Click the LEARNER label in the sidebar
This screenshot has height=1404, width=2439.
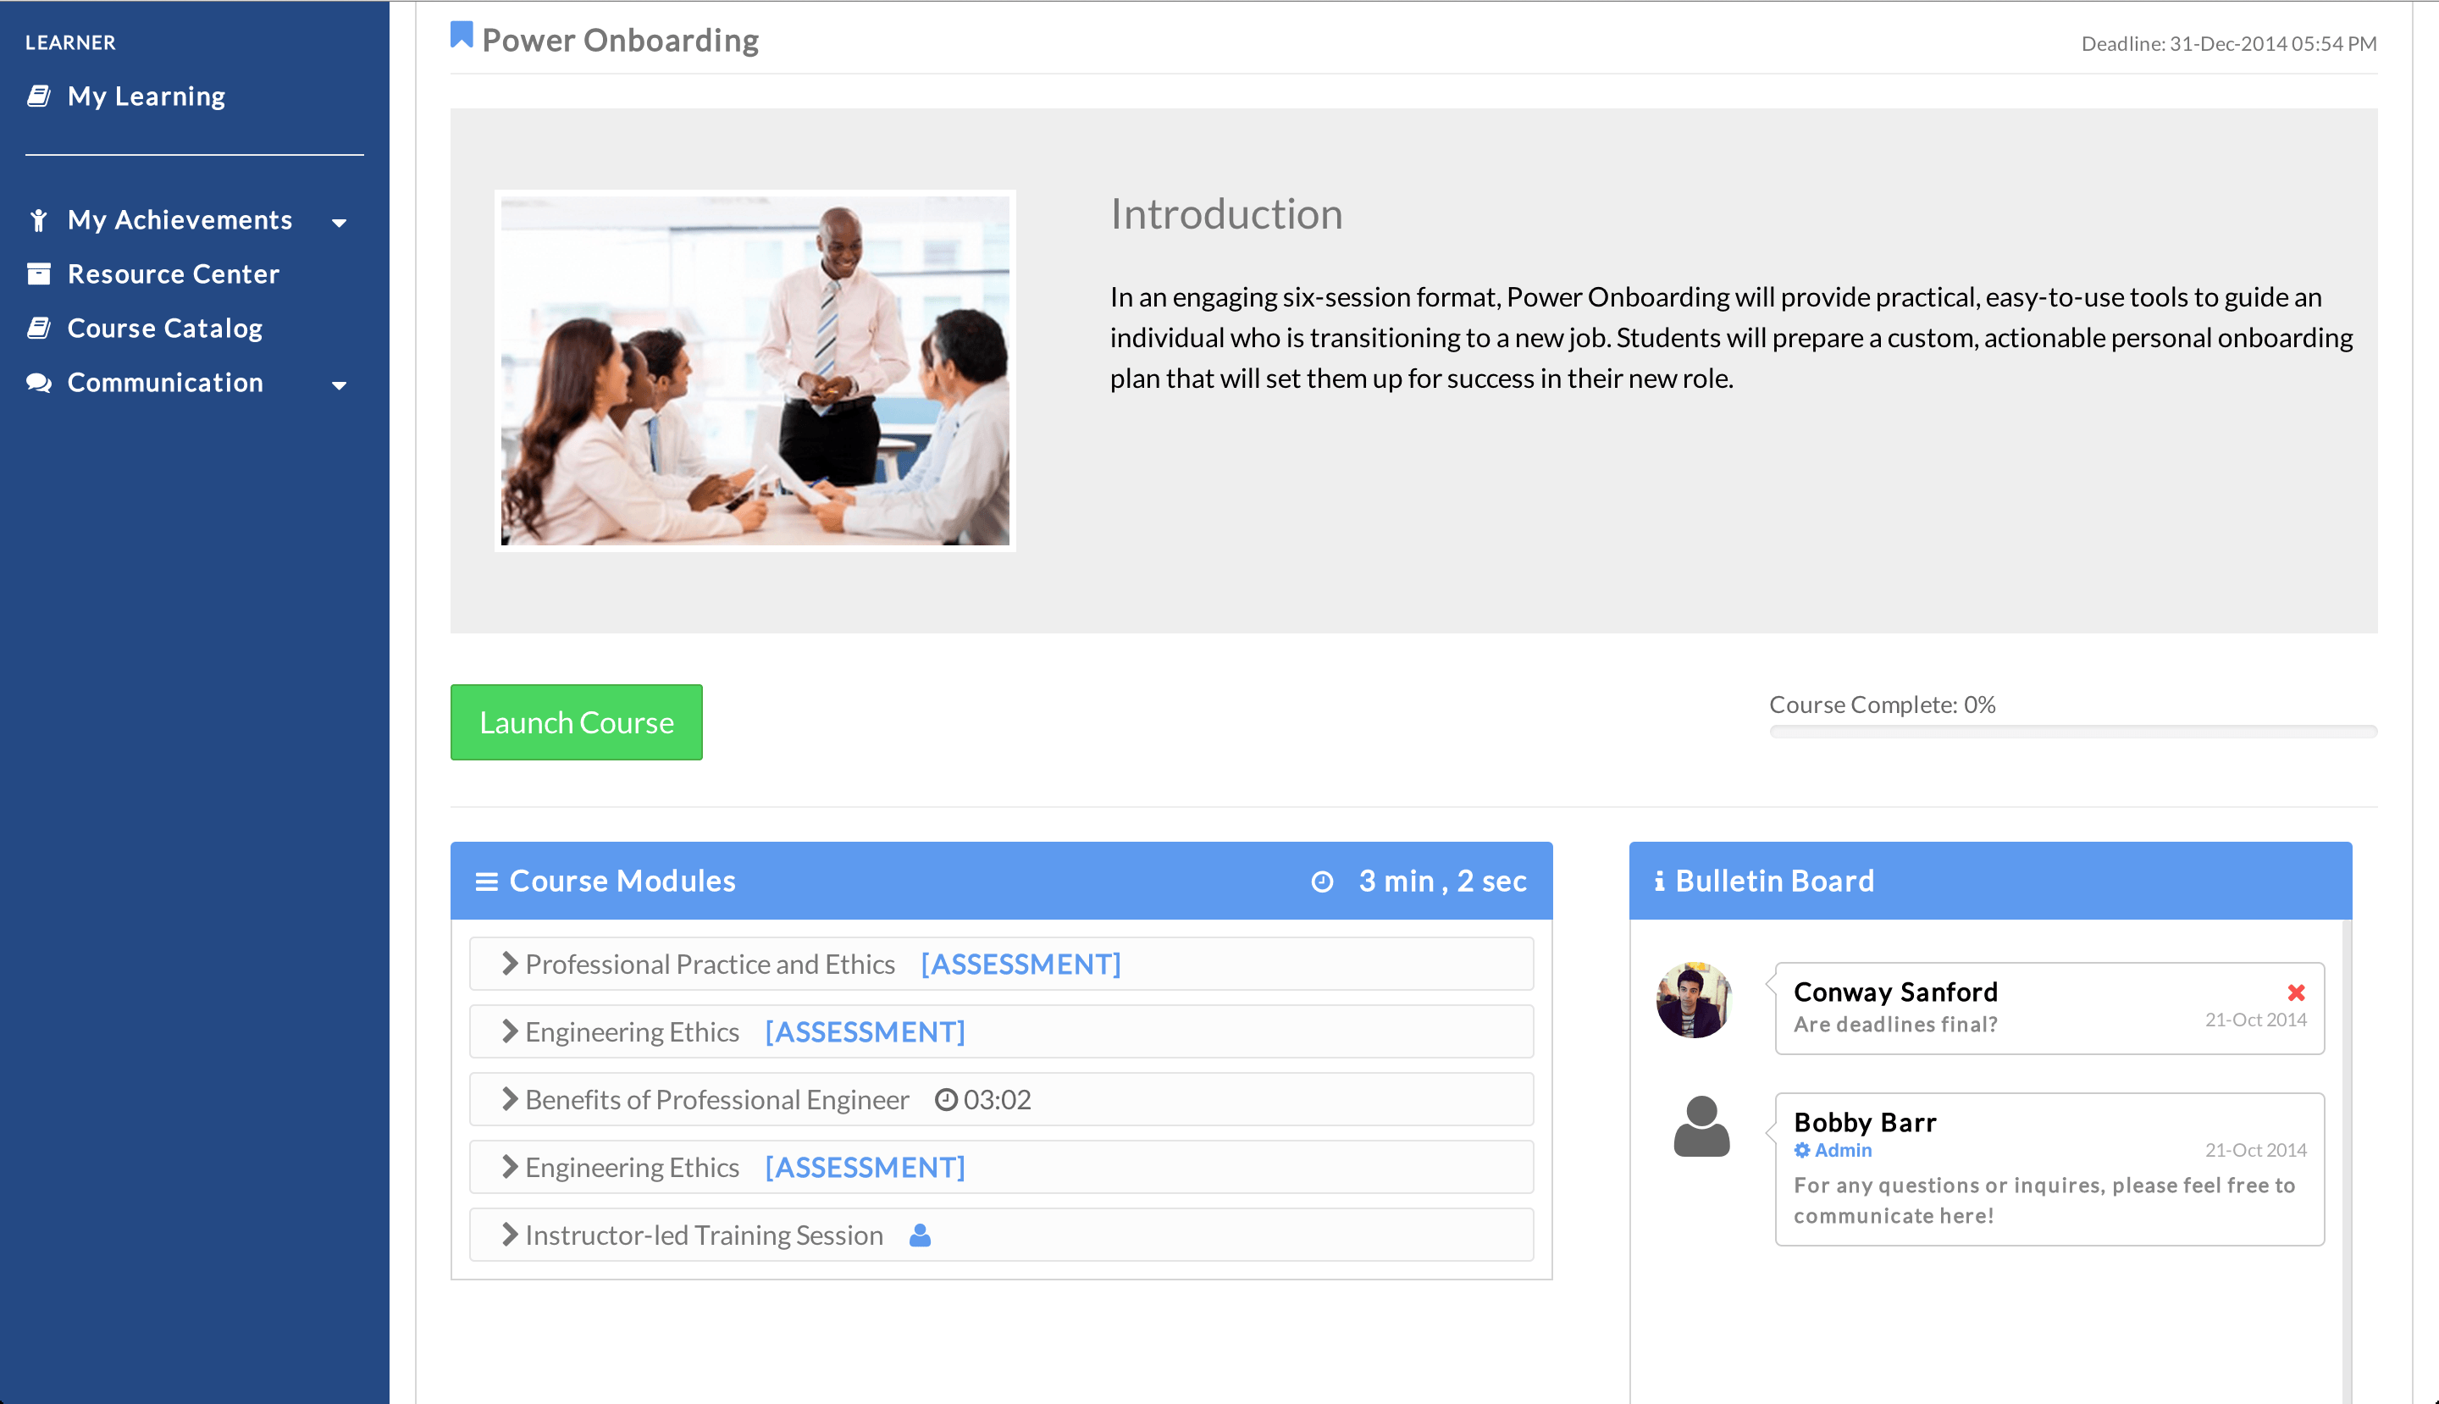tap(70, 42)
